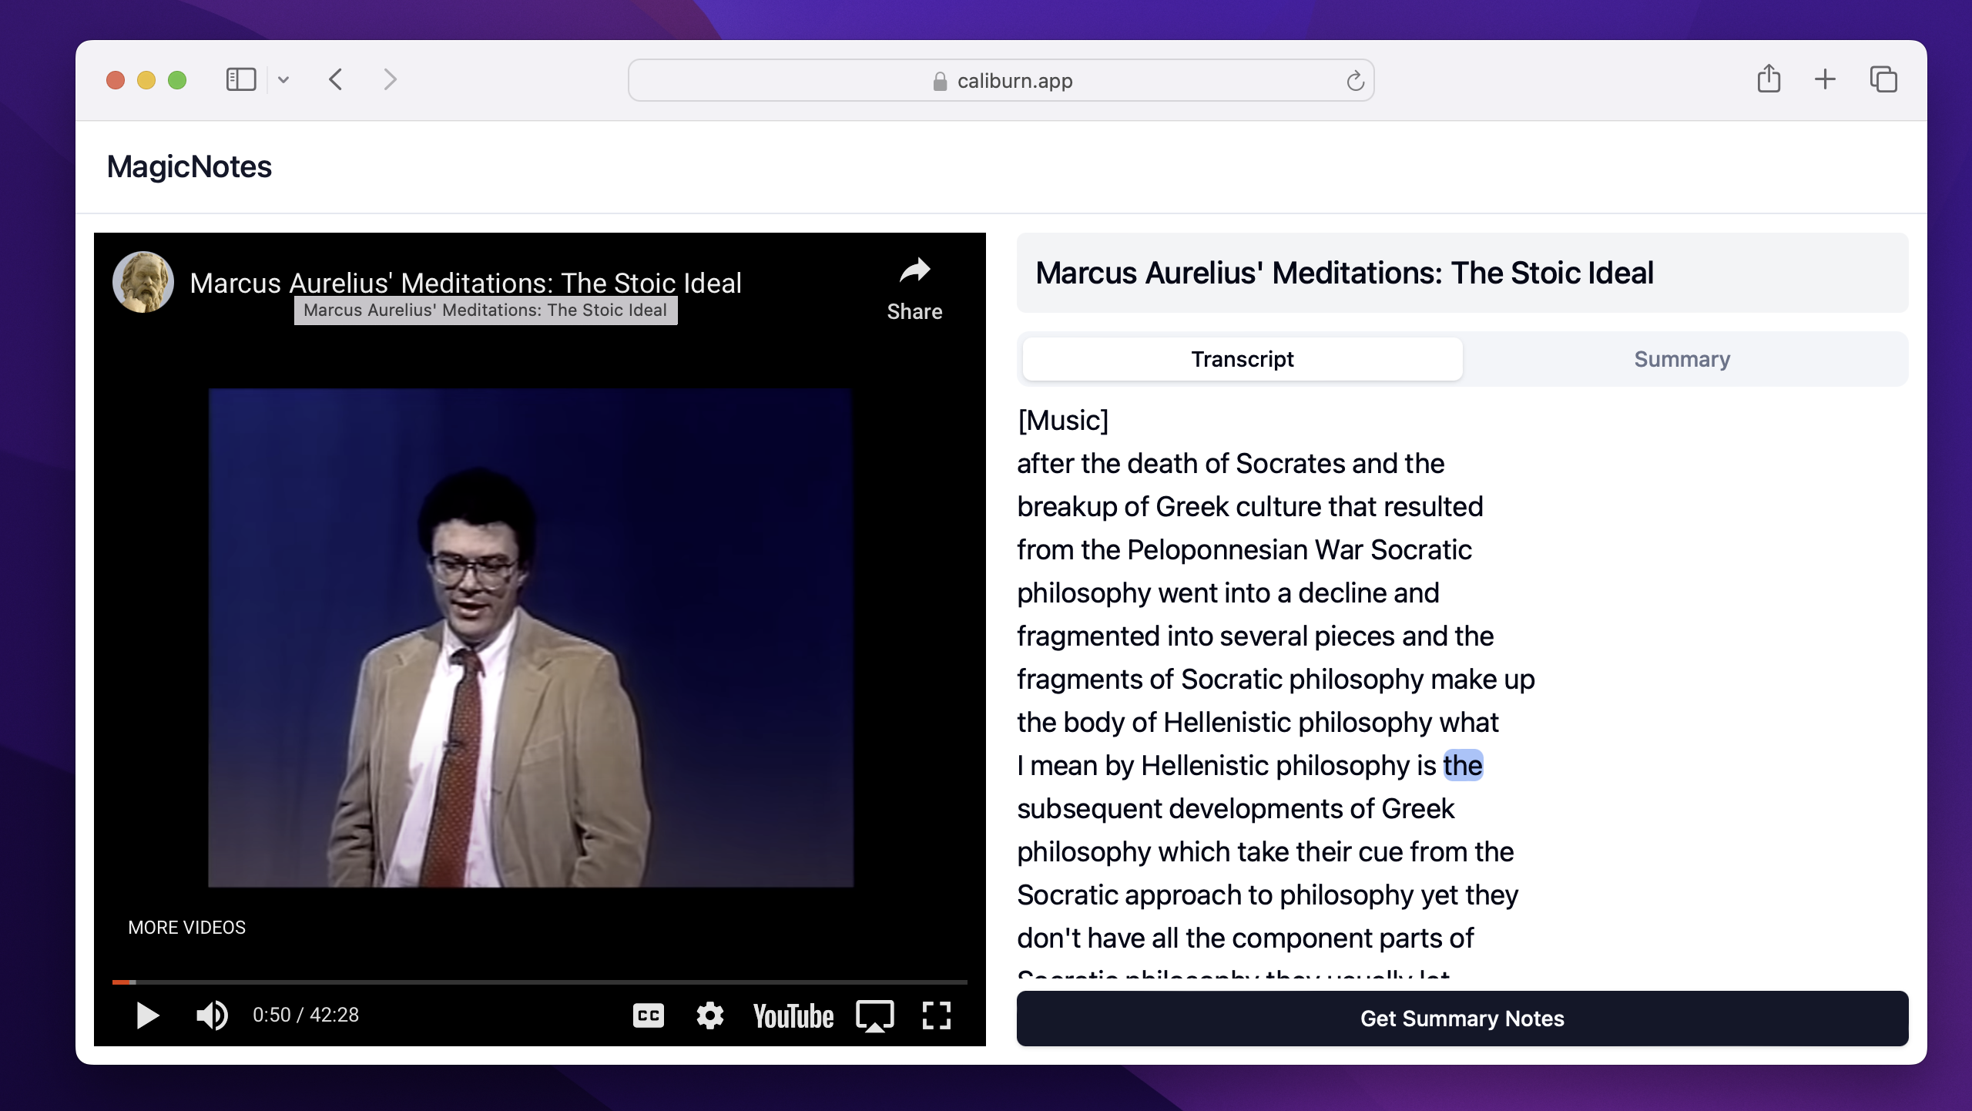Click the MagicNotes logo link
1972x1111 pixels.
coord(189,166)
